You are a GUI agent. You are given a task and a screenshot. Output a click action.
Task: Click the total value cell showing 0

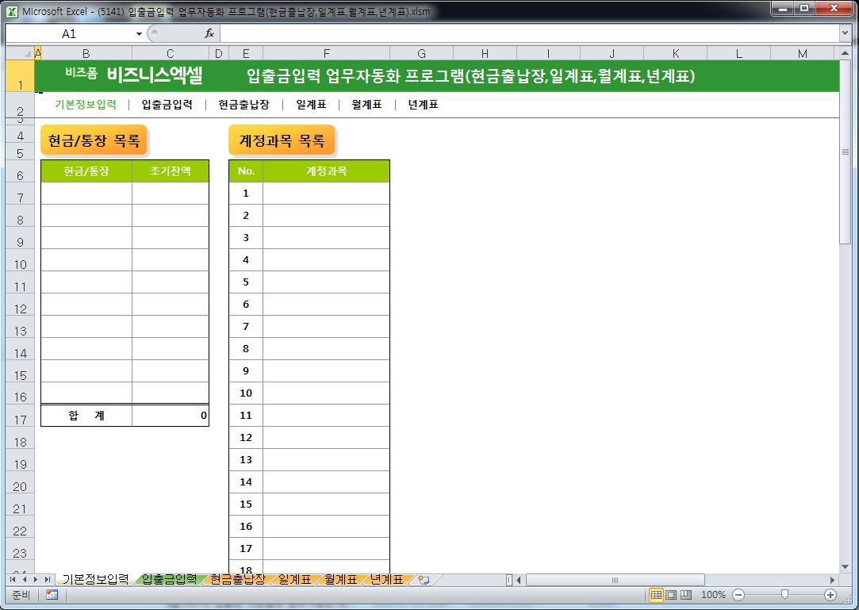coord(171,416)
